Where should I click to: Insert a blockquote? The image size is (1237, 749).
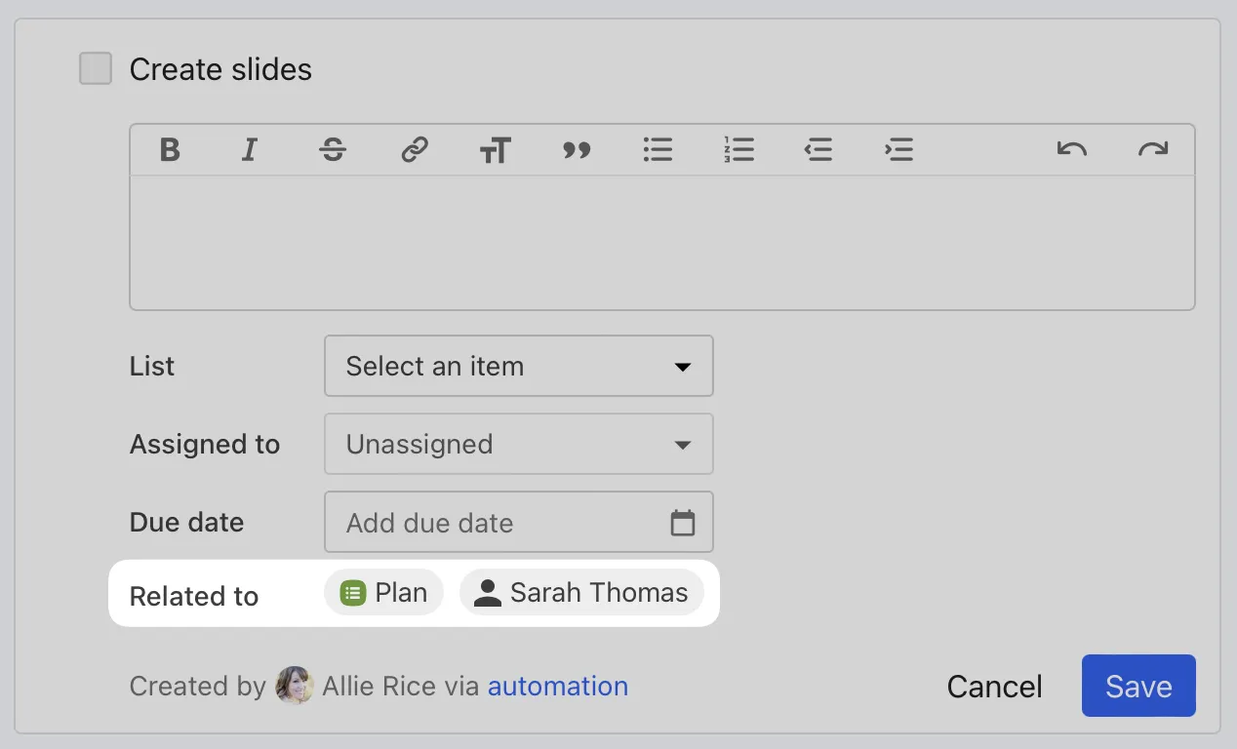[x=576, y=149]
